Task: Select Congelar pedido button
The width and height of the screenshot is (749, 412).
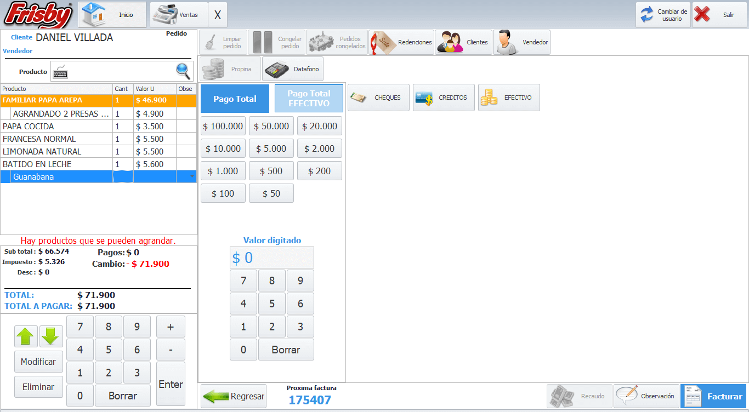Action: click(x=276, y=42)
